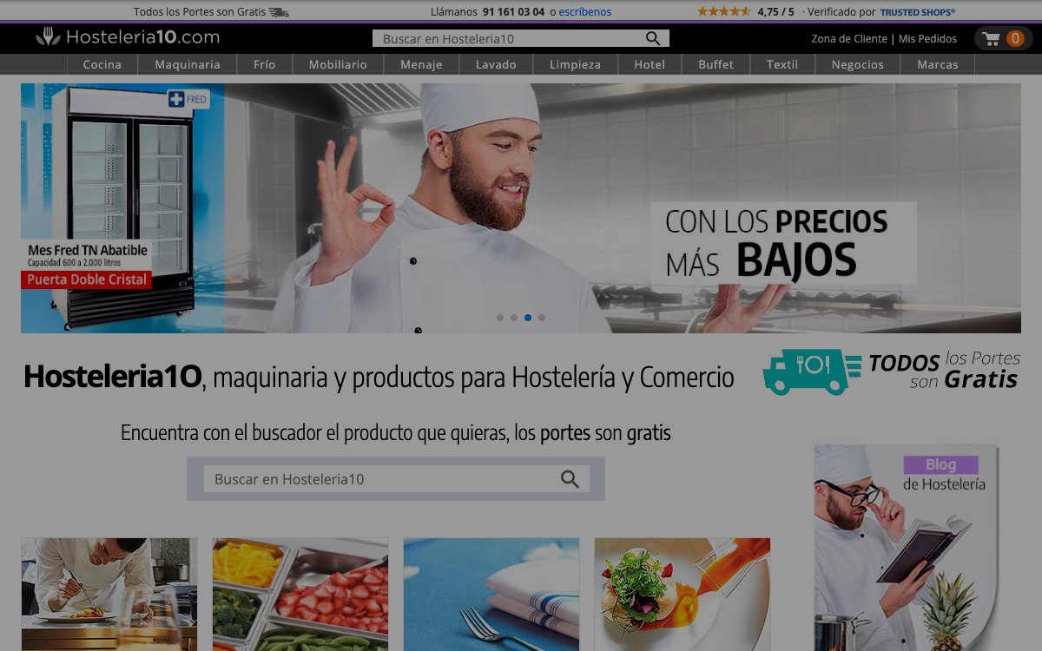
Task: Click the magnifier in the main search box
Action: [x=570, y=479]
